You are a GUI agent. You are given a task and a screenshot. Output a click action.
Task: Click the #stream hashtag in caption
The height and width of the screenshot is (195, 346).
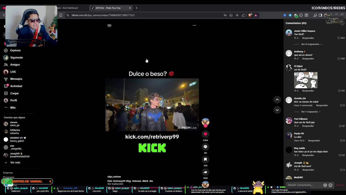point(137,181)
